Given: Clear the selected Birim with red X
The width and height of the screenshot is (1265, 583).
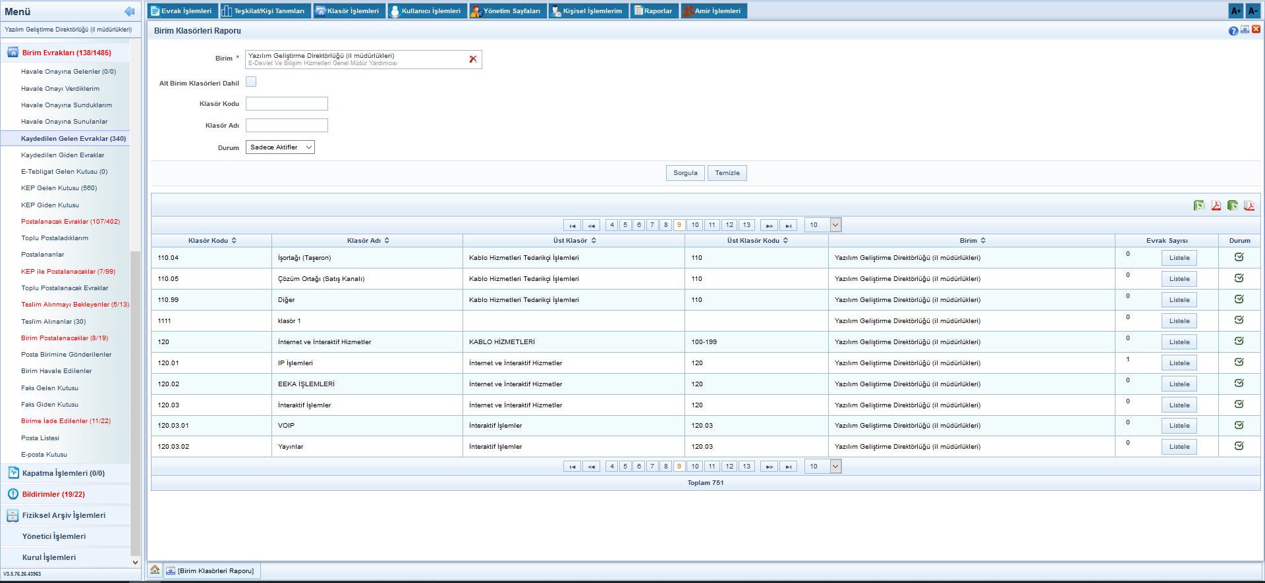Looking at the screenshot, I should [472, 59].
